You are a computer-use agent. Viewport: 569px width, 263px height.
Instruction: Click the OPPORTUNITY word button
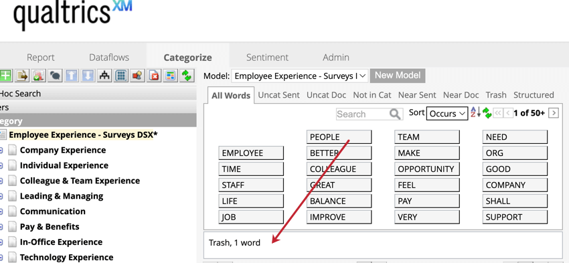[x=427, y=169]
